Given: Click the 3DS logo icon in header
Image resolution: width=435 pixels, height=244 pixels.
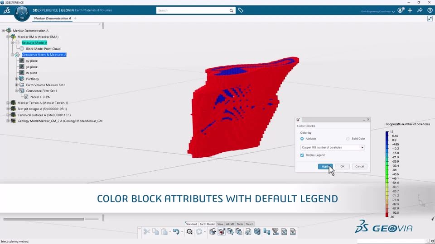Looking at the screenshot, I should (x=7, y=10).
